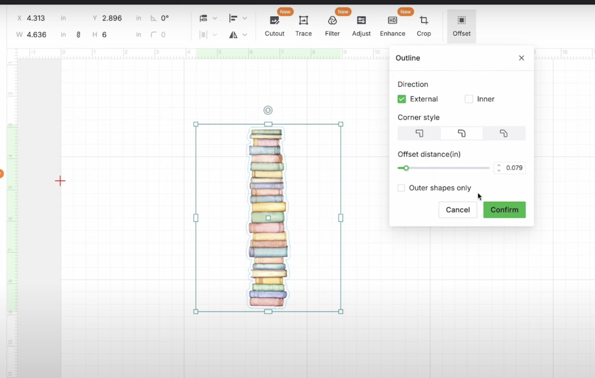Open the Trace tool
Image resolution: width=595 pixels, height=378 pixels.
click(x=303, y=26)
